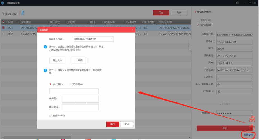Click the IP地址 field 192.168.1.179
This screenshot has width=259, height=140.
(235, 42)
